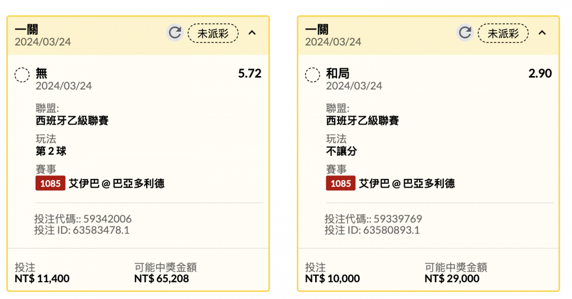Refresh the left bet slip with odds 5.72
572x299 pixels.
pyautogui.click(x=175, y=33)
